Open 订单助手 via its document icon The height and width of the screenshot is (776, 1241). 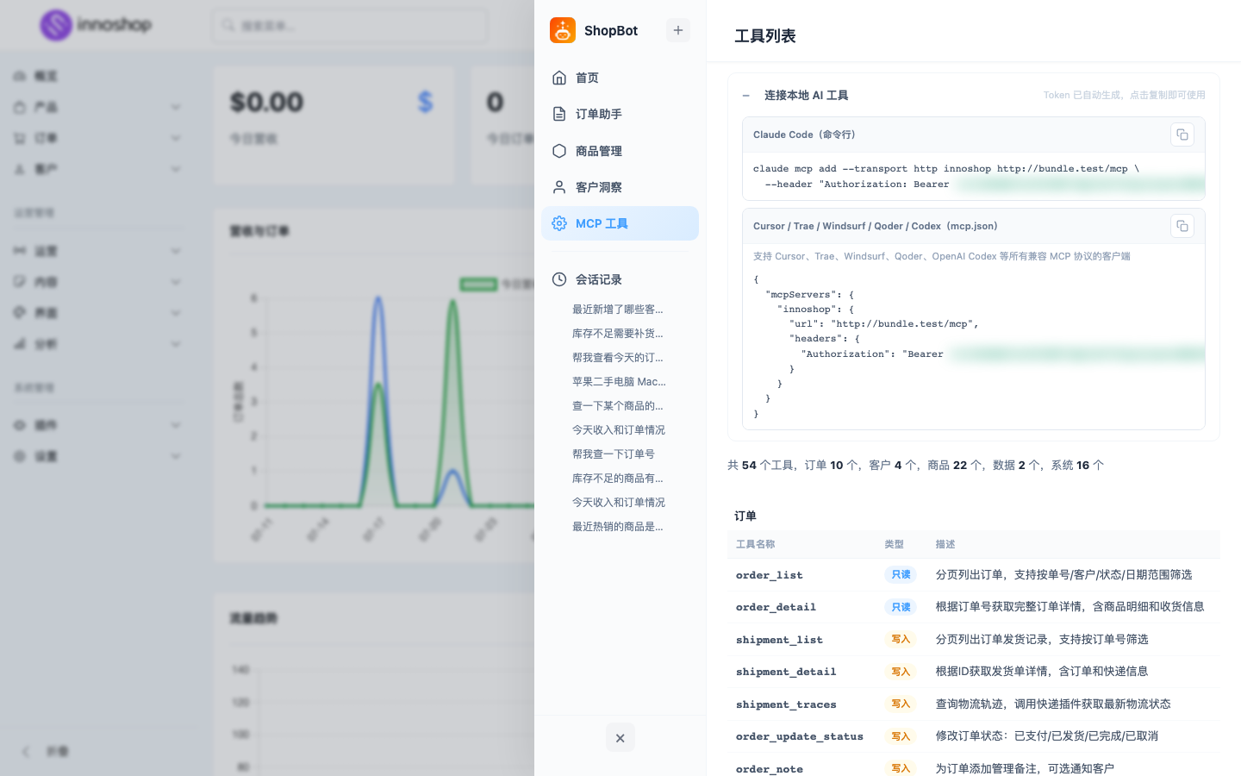(x=559, y=114)
